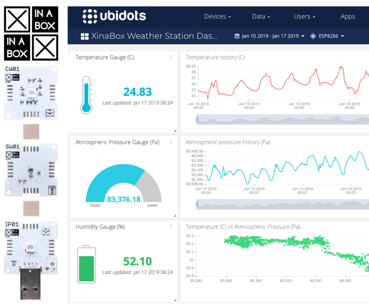The image size is (369, 308).
Task: Click the XinaBox logo in the corner
Action: pos(31,32)
